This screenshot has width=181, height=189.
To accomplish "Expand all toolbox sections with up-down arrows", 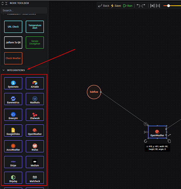I will pyautogui.click(x=3, y=3).
